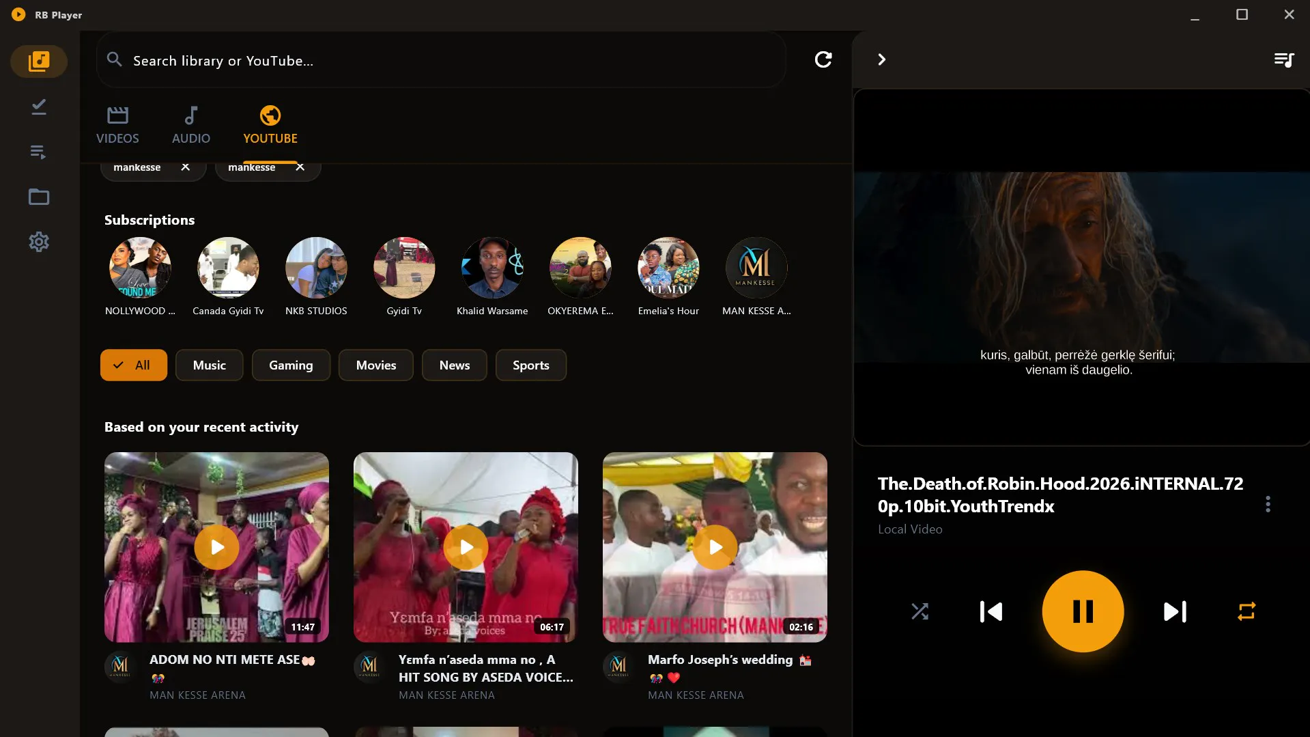Open the play queue icon
This screenshot has height=737, width=1310.
click(1284, 60)
